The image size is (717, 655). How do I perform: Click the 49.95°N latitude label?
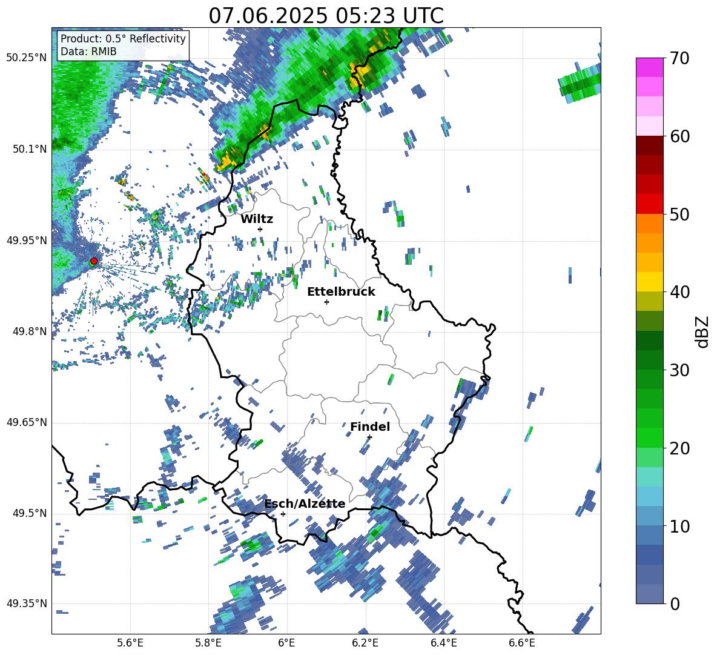click(x=27, y=241)
